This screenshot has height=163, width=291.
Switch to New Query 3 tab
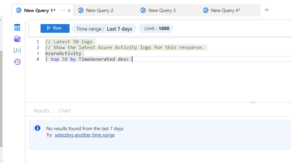167,11
